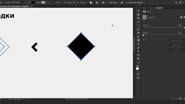Switch to the Layers tab

(144, 8)
